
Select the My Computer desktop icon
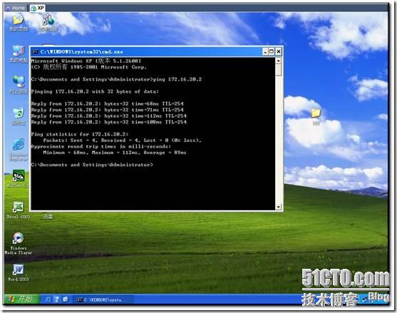click(19, 53)
